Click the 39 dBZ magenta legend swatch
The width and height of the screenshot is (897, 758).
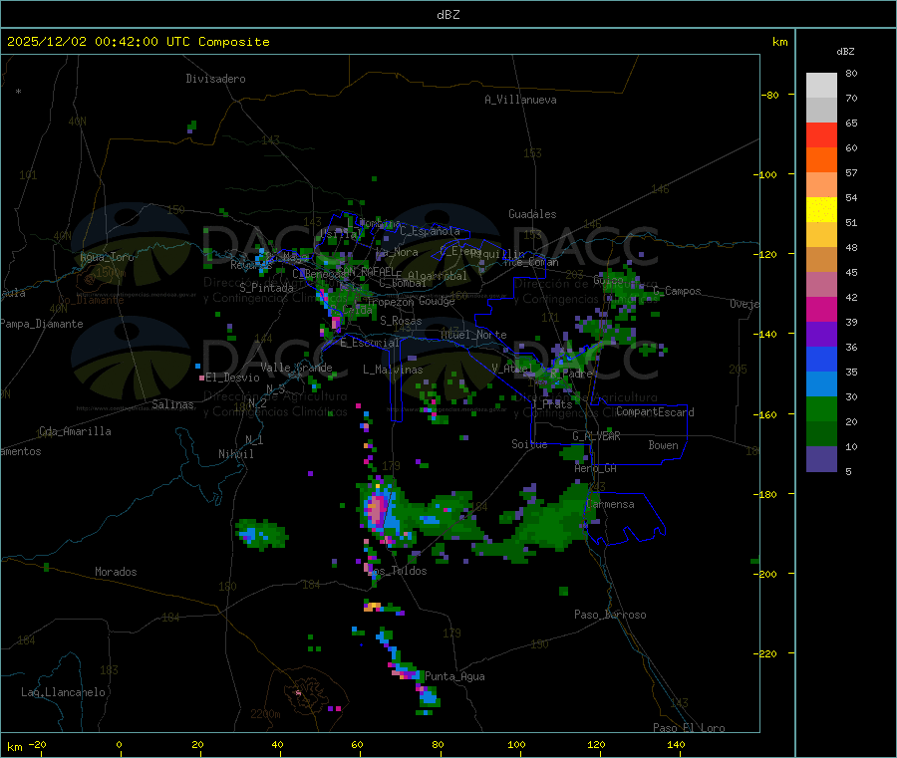(821, 309)
